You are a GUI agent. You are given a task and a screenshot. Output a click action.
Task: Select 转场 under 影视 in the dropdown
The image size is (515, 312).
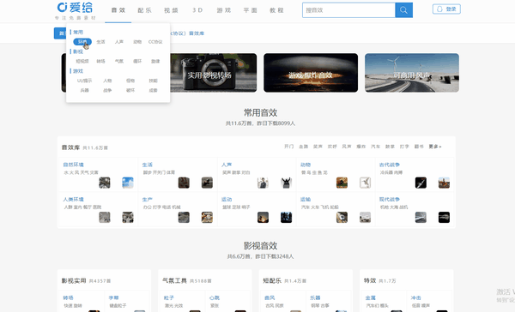tap(100, 61)
